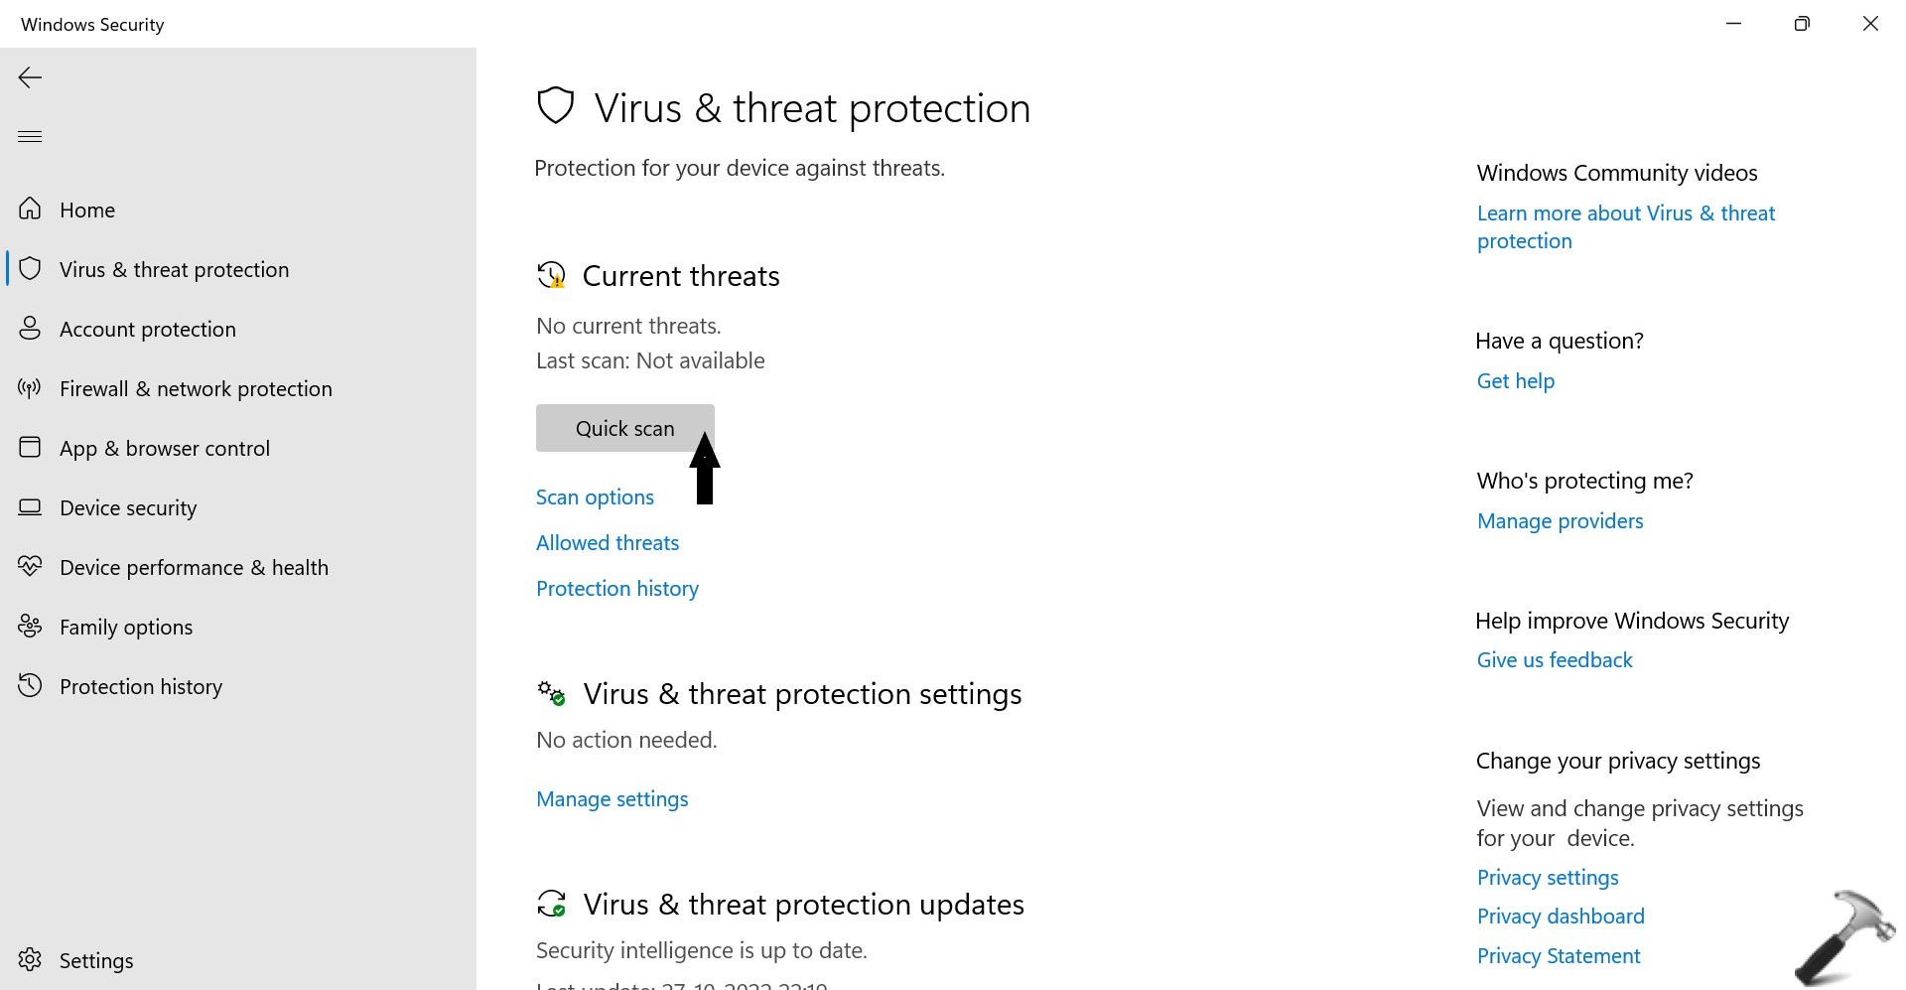
Task: Open the Get help link
Action: [1515, 381]
